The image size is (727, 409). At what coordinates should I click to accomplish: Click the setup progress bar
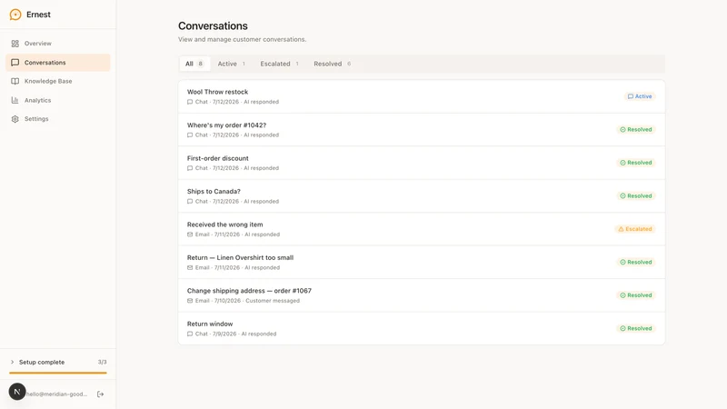point(58,373)
